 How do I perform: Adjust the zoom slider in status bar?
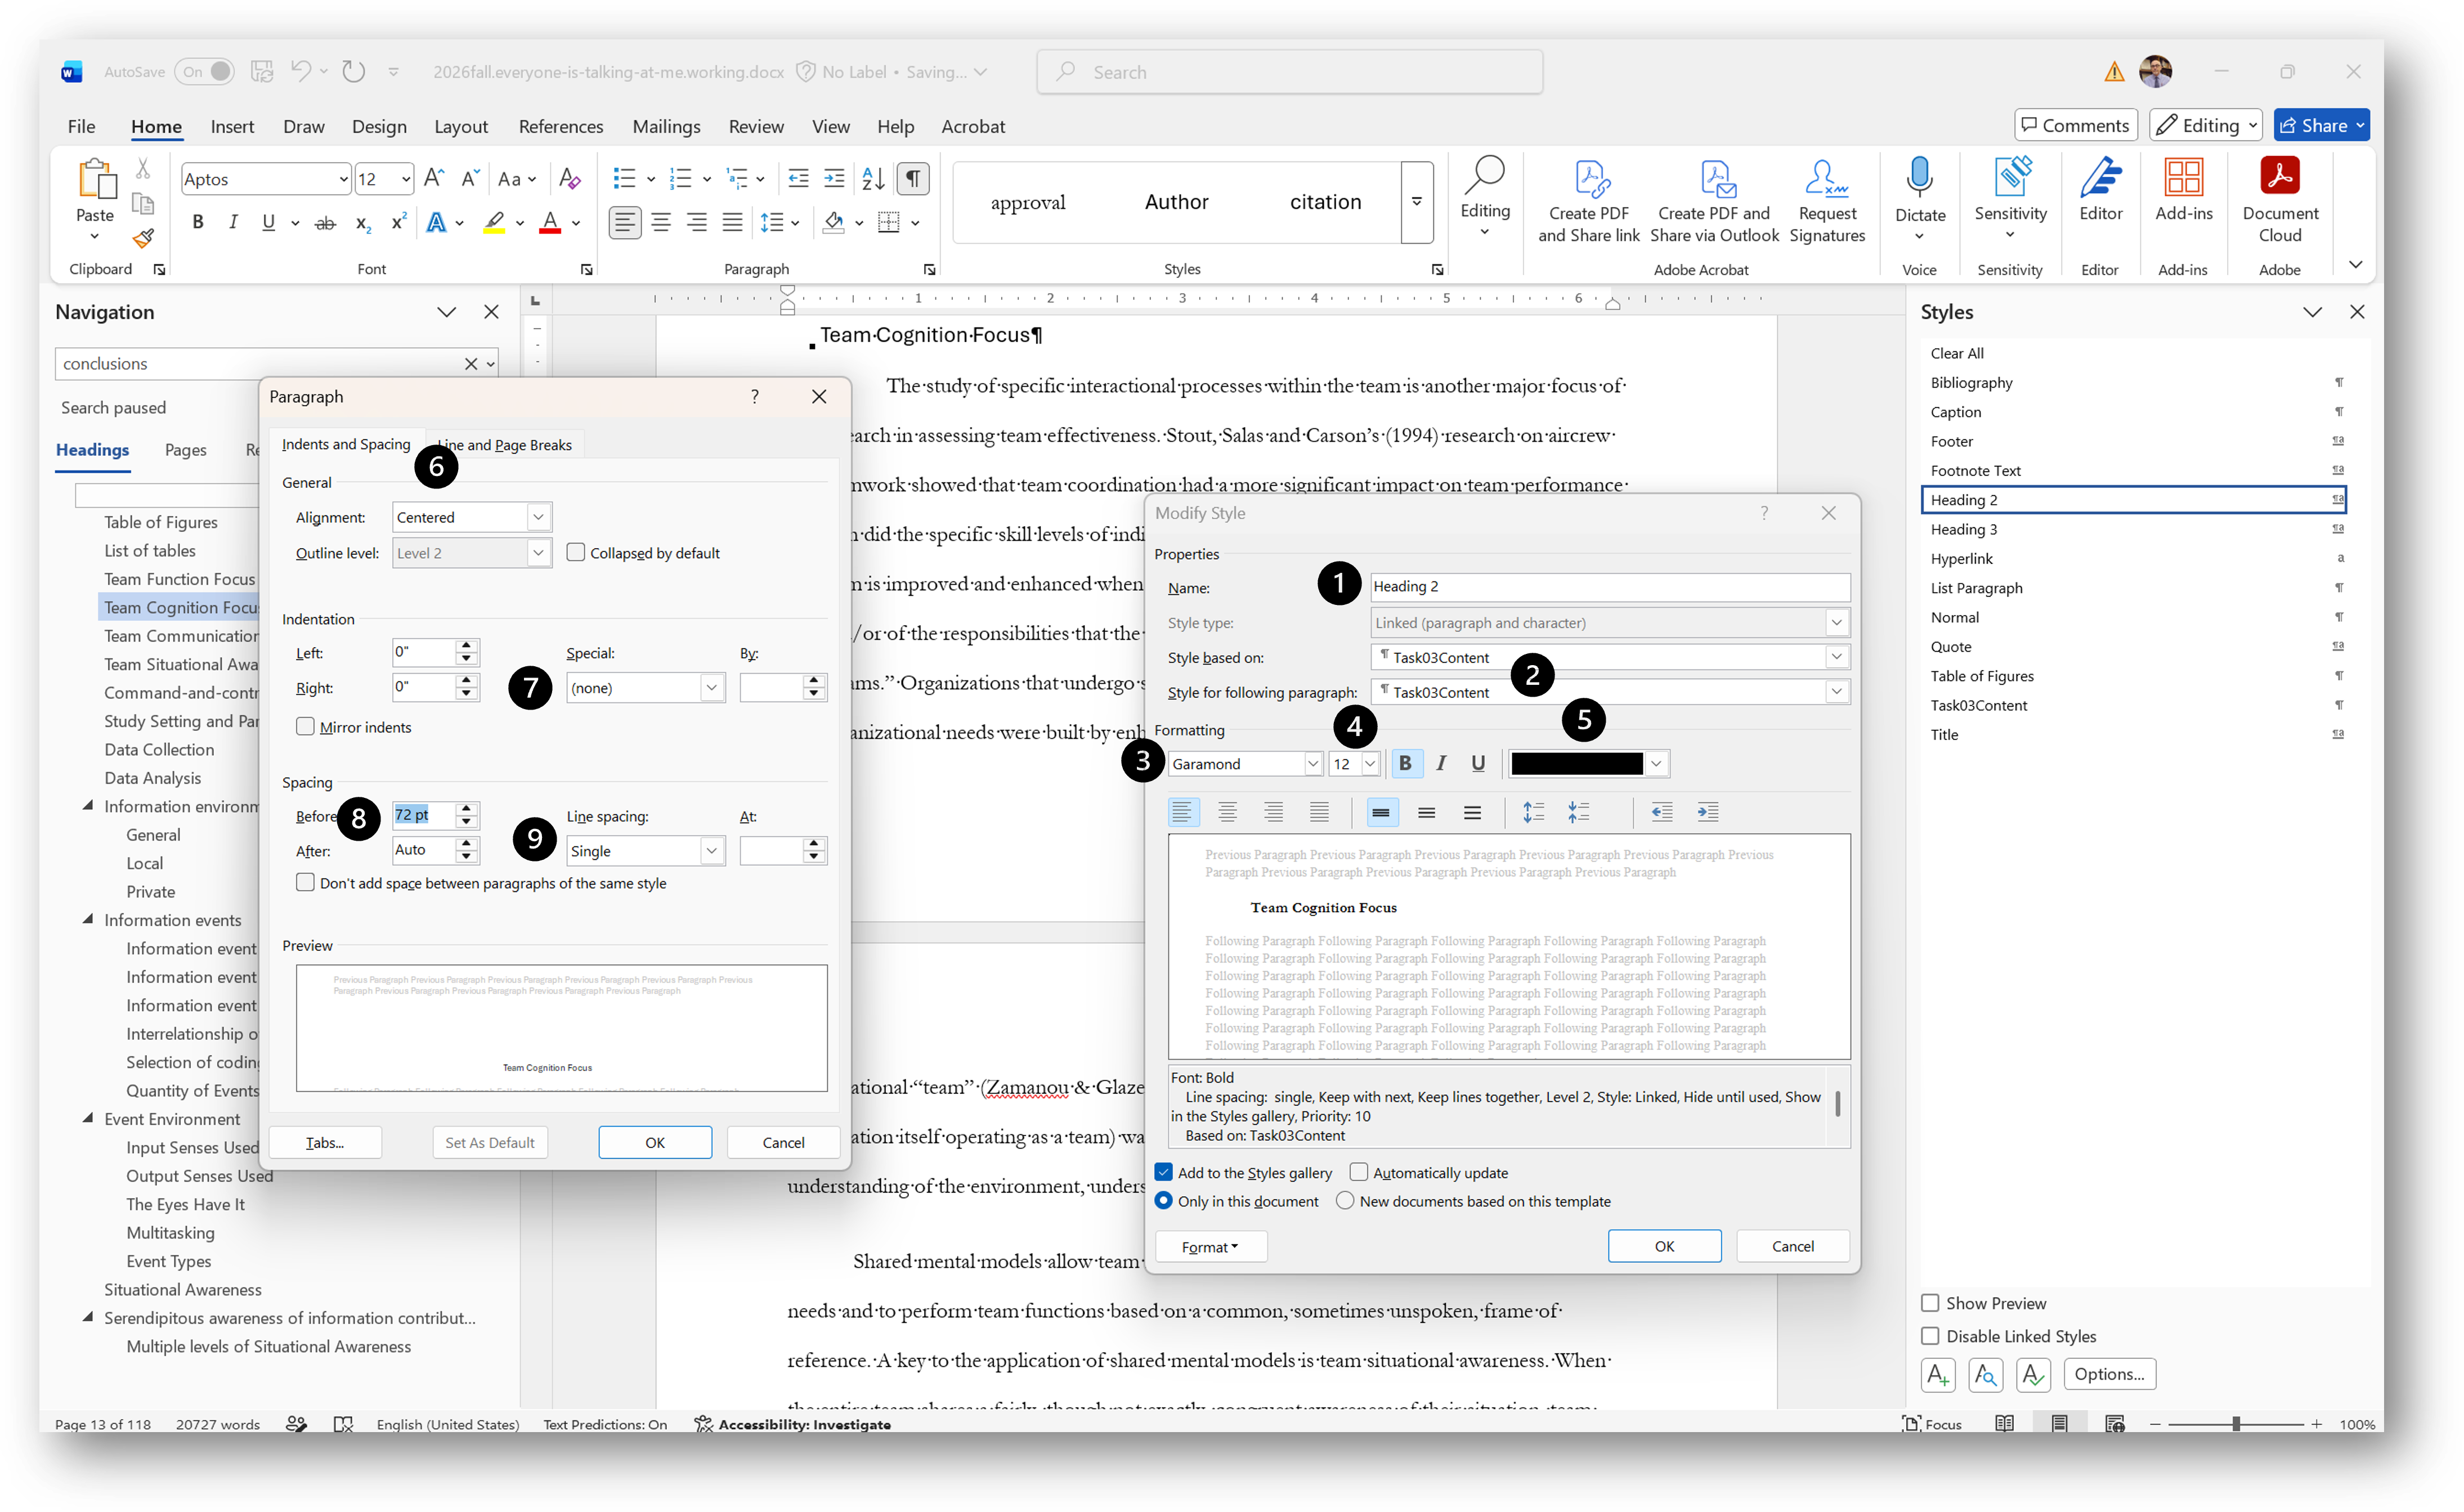pyautogui.click(x=2236, y=1424)
